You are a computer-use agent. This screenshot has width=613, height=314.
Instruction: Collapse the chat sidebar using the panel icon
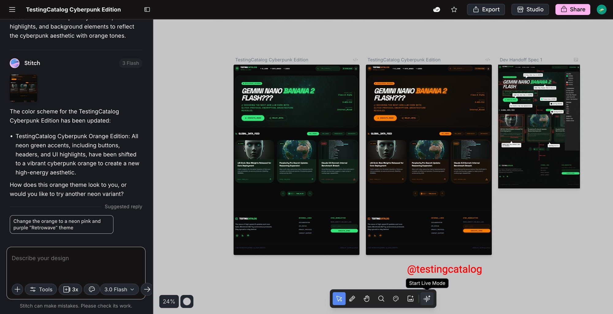coord(147,9)
